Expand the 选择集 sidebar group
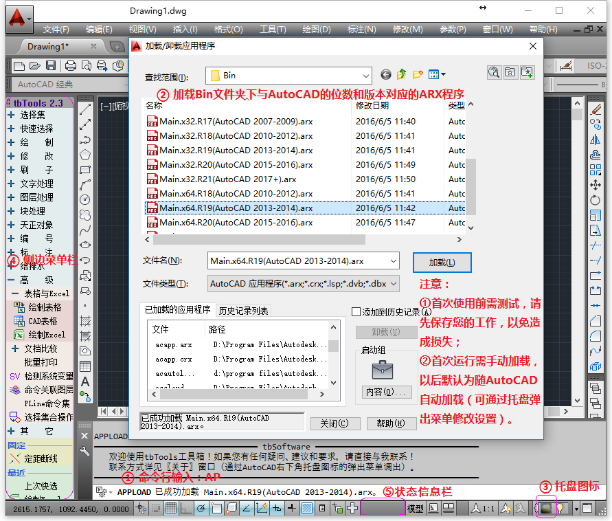 click(x=11, y=115)
